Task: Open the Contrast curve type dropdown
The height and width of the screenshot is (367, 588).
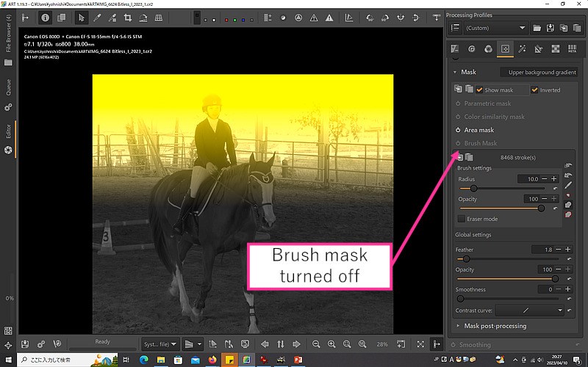Action: click(529, 311)
